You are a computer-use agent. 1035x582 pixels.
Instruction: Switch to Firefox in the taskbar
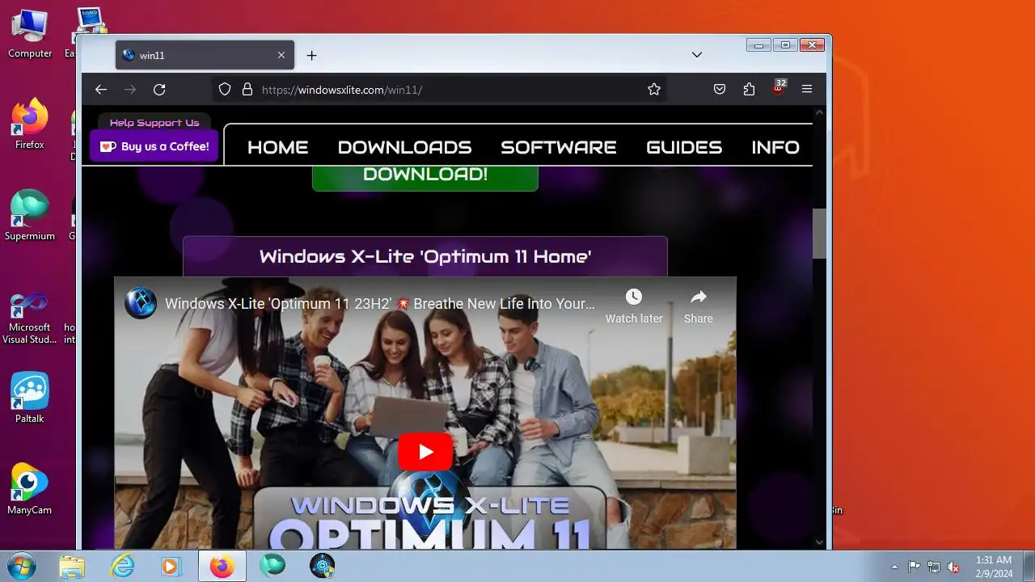coord(222,566)
